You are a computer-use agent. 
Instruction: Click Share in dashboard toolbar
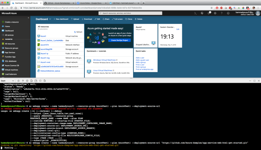(106, 19)
